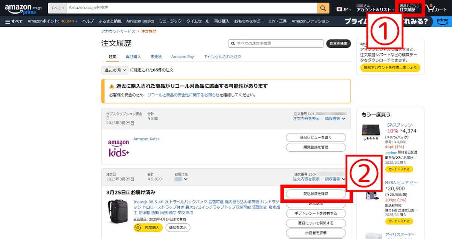Click the Amazon.co.jp prime logo
The image size is (452, 239).
click(x=23, y=9)
